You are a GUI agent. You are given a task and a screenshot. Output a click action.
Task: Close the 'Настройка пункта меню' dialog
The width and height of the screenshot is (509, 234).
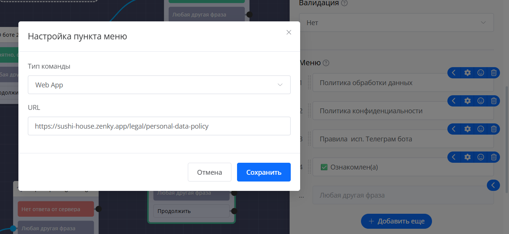[288, 32]
